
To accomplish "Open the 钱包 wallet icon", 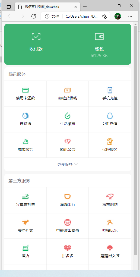I will (x=99, y=36).
